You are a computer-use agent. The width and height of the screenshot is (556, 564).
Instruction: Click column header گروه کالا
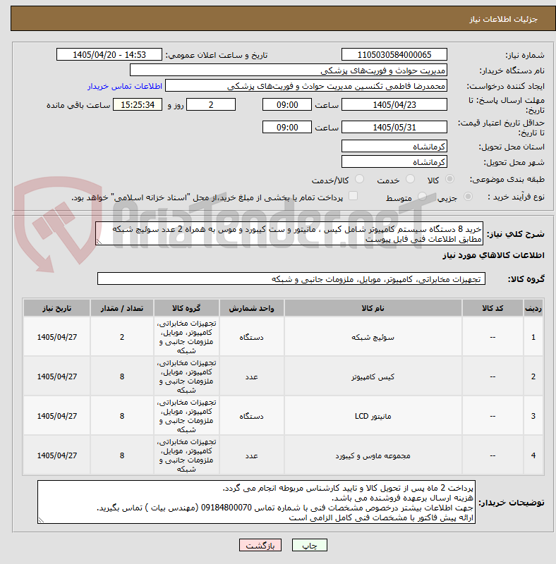(186, 308)
